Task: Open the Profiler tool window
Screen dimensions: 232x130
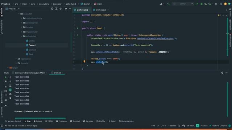Action: 101,121
